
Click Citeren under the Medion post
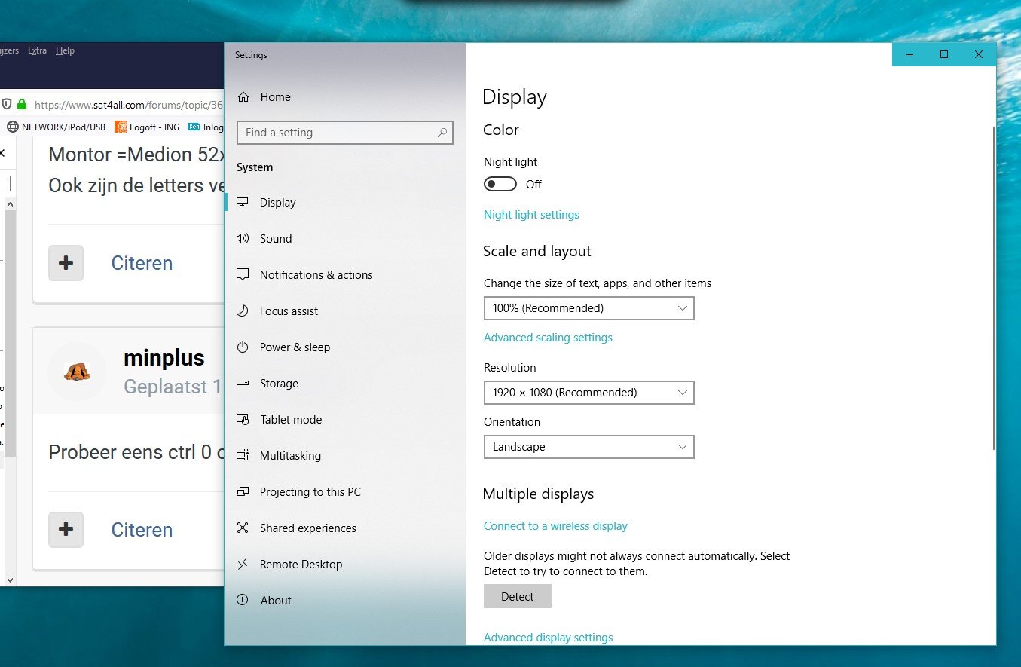[142, 263]
